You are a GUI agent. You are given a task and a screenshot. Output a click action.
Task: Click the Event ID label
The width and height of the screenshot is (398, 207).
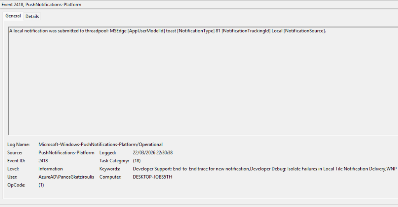click(x=17, y=161)
